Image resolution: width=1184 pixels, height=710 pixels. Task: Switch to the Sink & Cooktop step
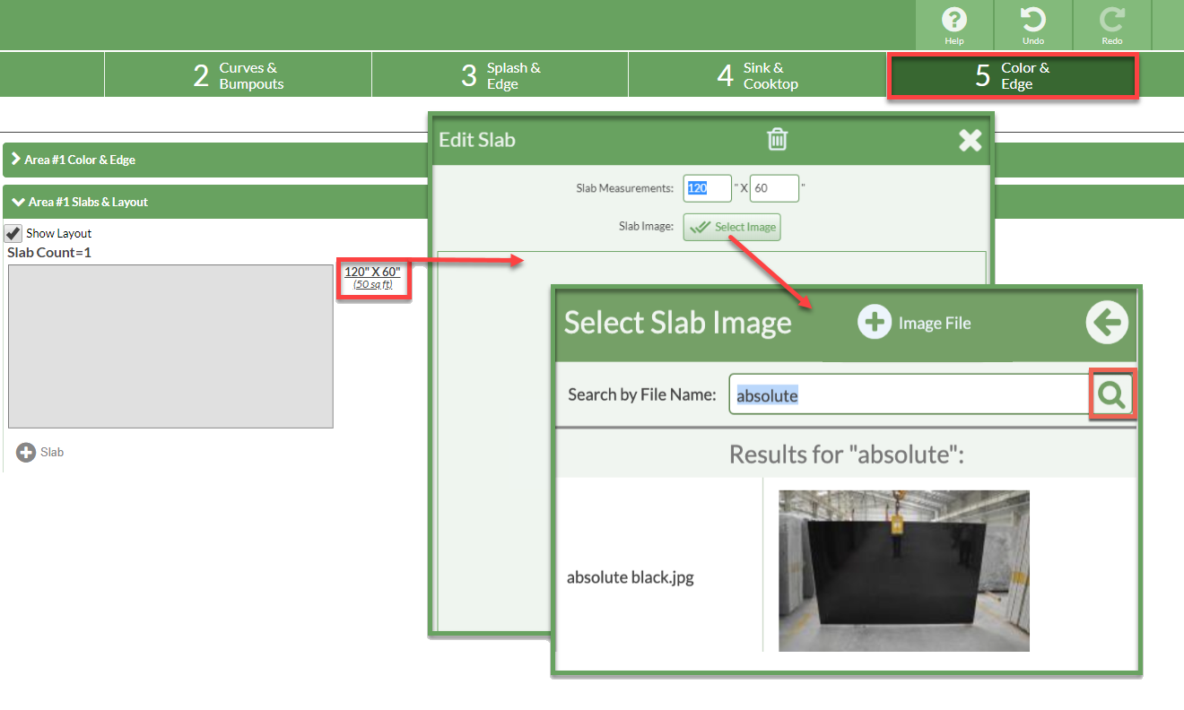(x=756, y=74)
